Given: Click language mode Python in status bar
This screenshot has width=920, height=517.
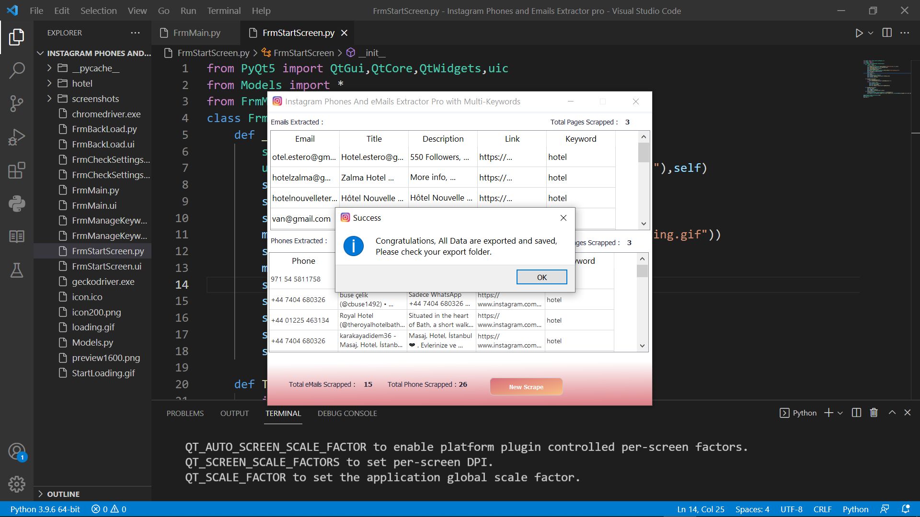Looking at the screenshot, I should click(x=855, y=509).
